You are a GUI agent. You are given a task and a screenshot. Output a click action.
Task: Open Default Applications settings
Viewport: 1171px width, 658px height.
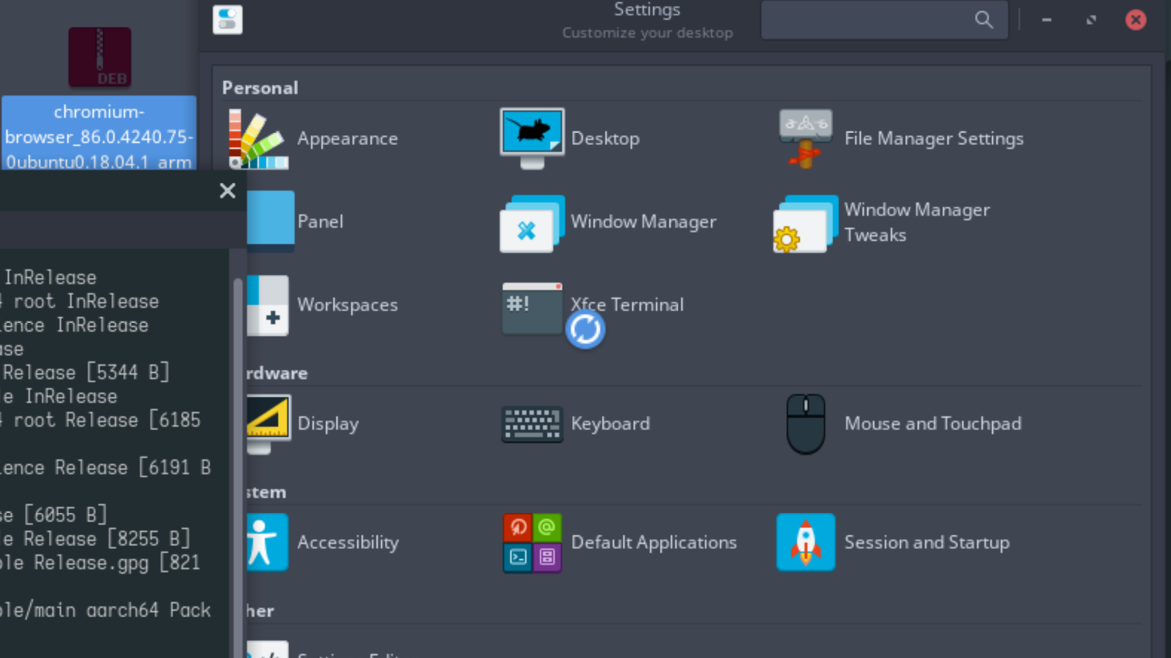coord(654,542)
